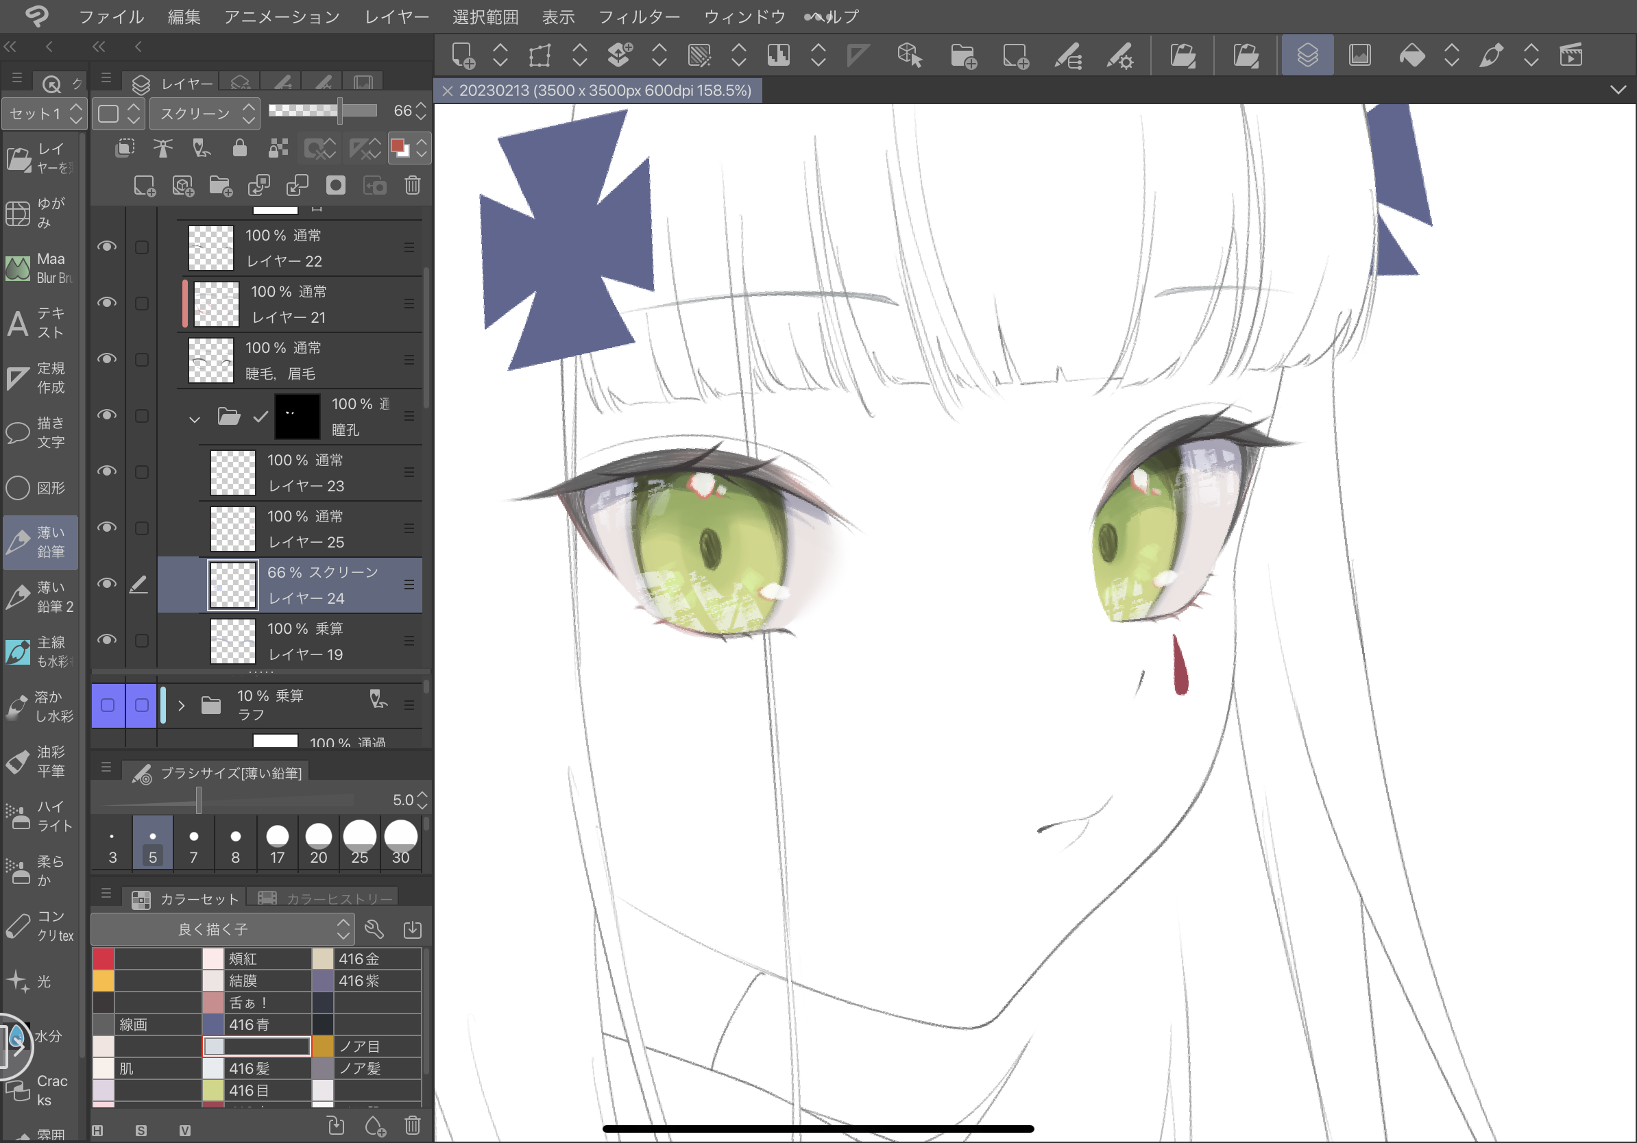Image resolution: width=1637 pixels, height=1143 pixels.
Task: Collapse the 瞳孔 layer folder
Action: (194, 419)
